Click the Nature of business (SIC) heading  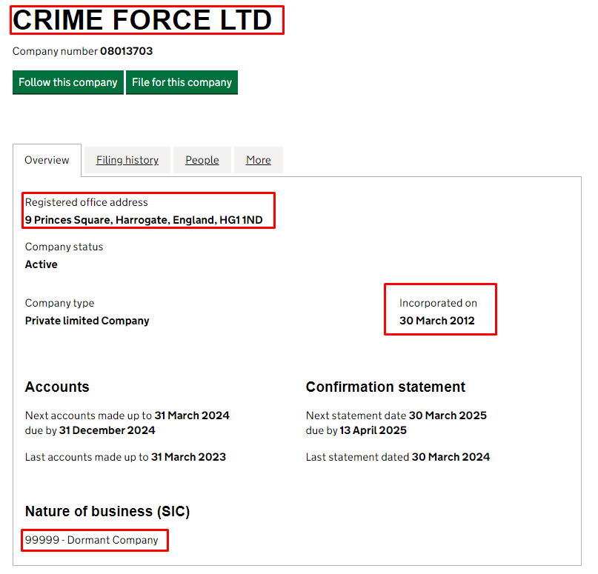107,512
